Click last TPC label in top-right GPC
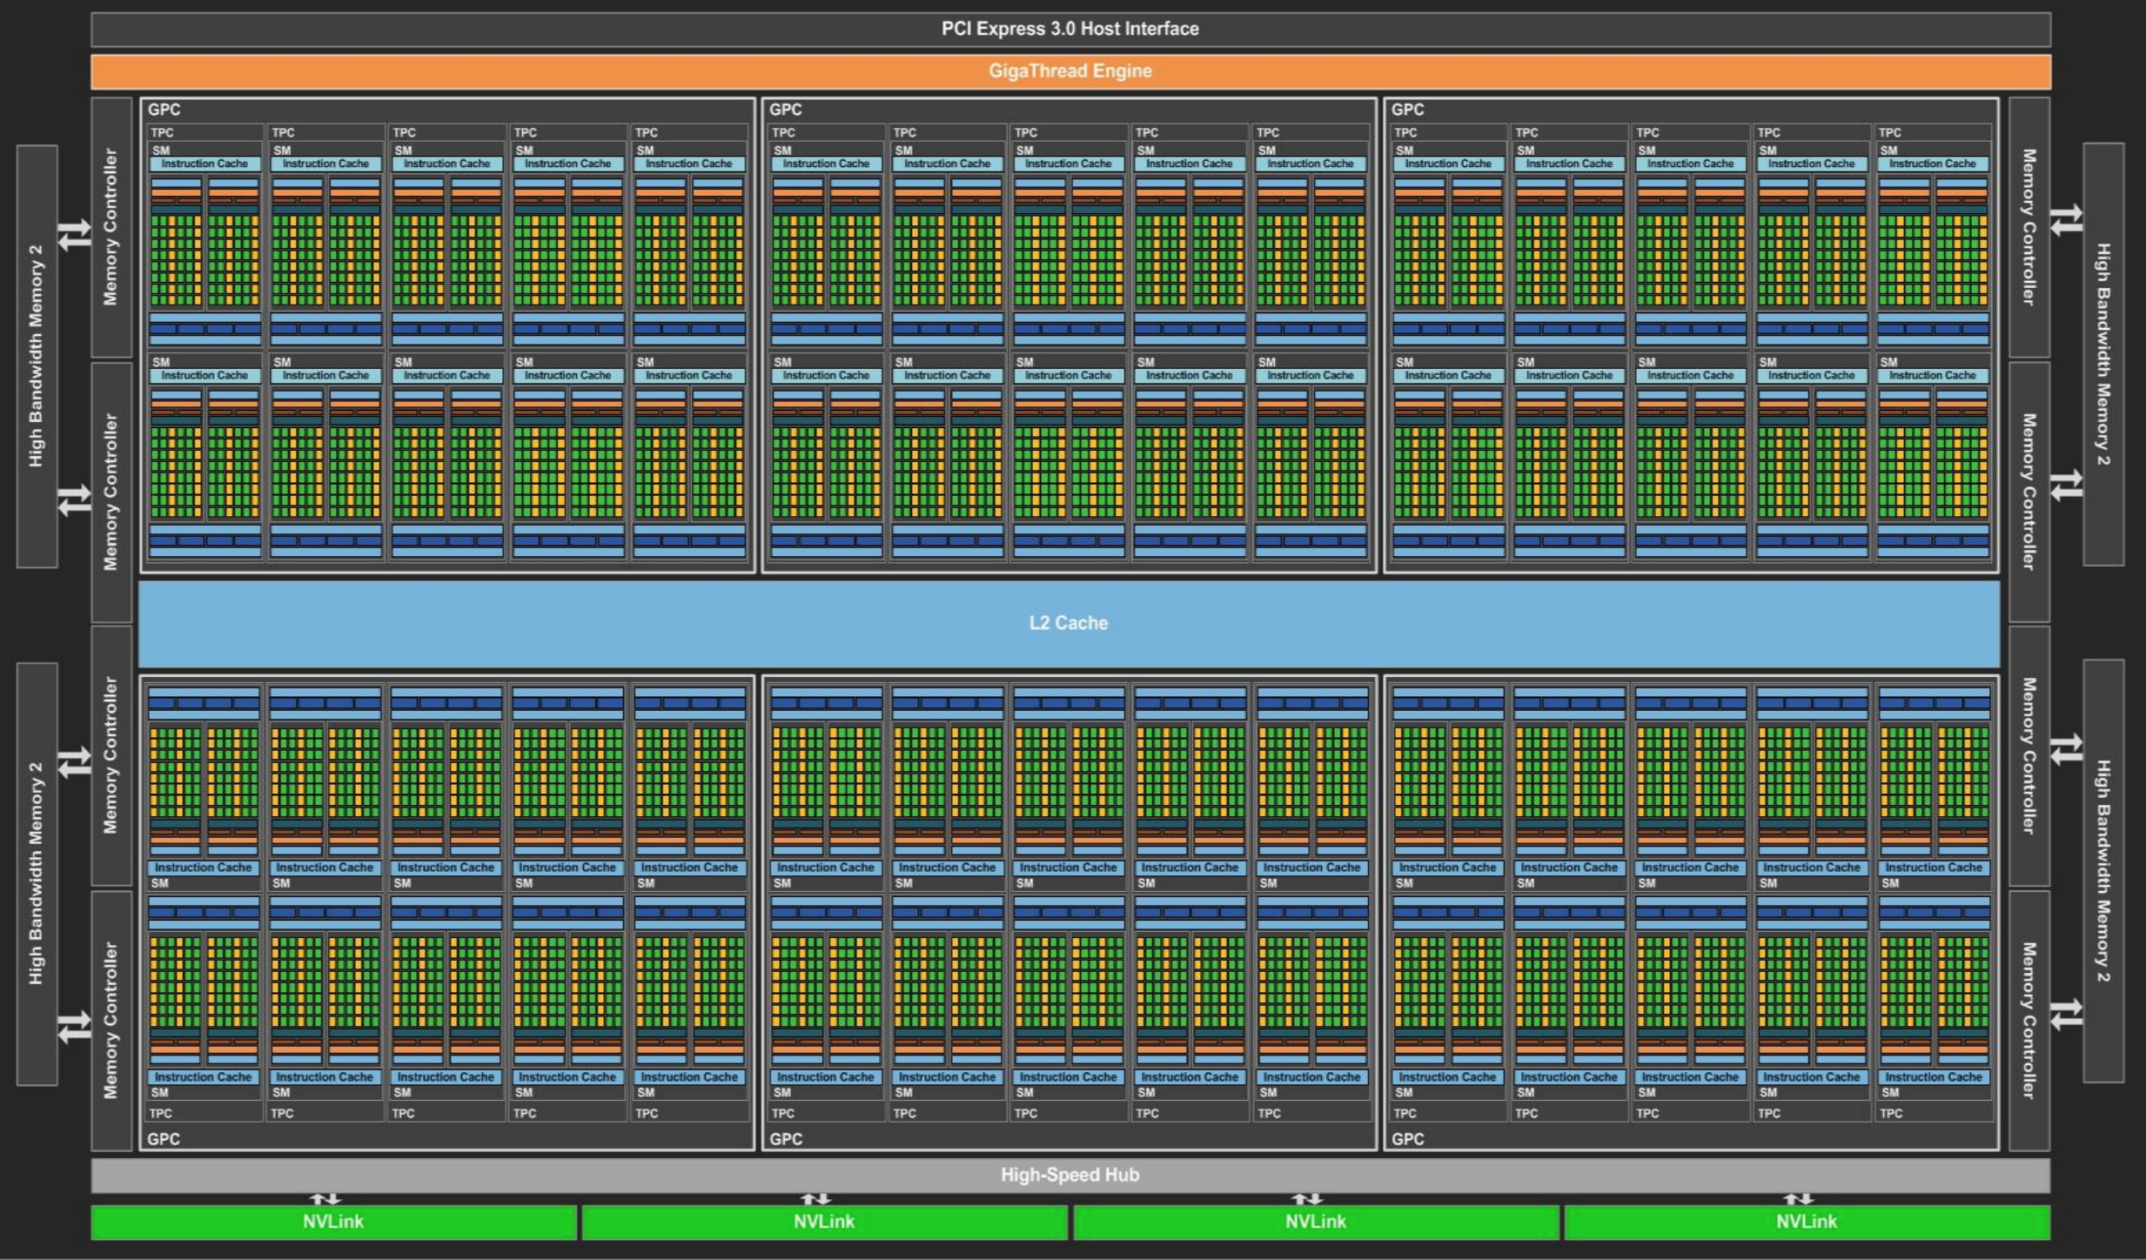The image size is (2146, 1260). coord(1890,132)
